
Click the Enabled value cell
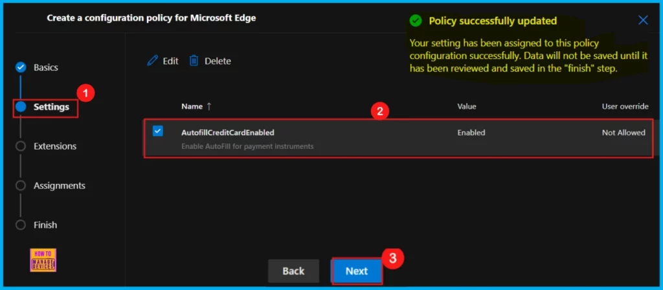click(471, 132)
